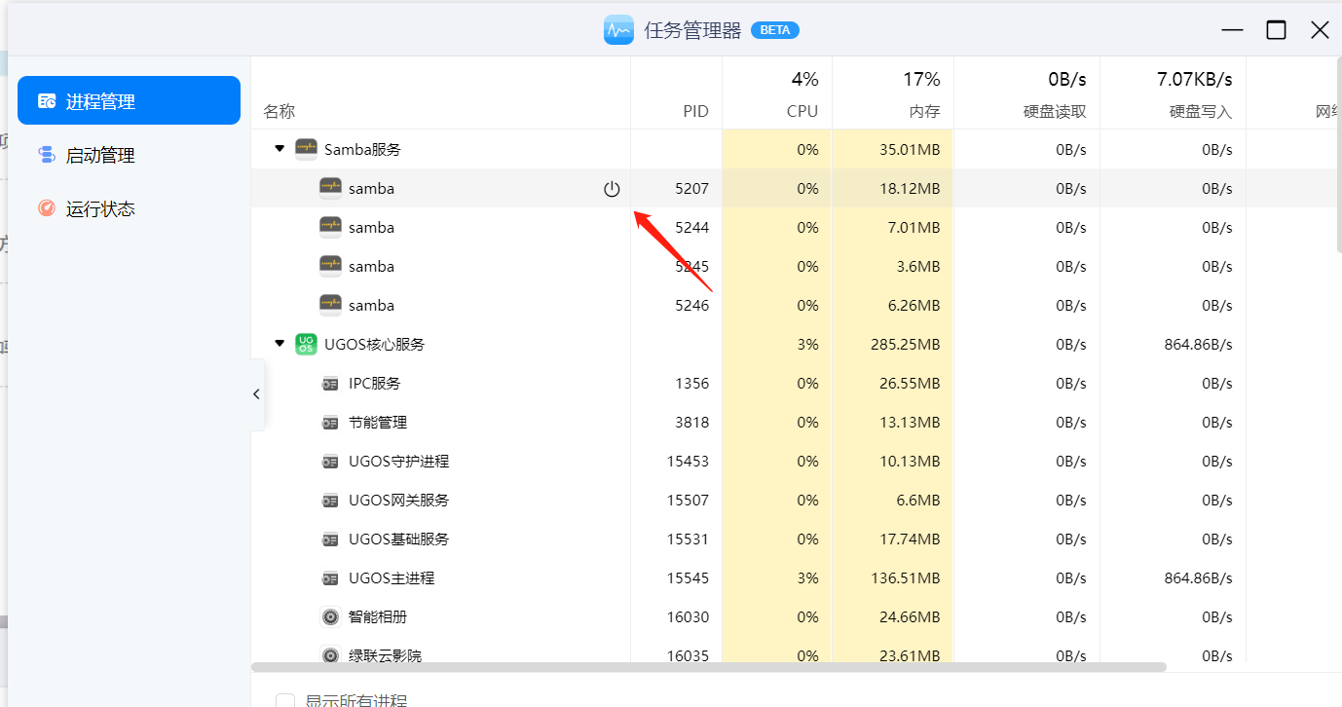Click the memory value 35.01MB

910,150
